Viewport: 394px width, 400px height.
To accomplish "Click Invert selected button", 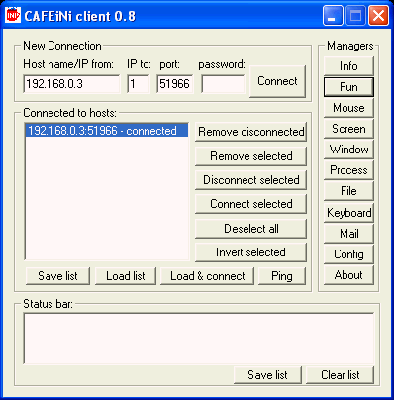I will (251, 252).
